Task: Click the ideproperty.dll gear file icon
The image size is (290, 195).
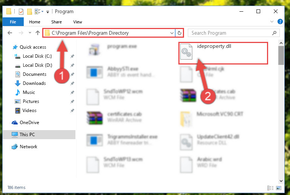Action: point(186,52)
